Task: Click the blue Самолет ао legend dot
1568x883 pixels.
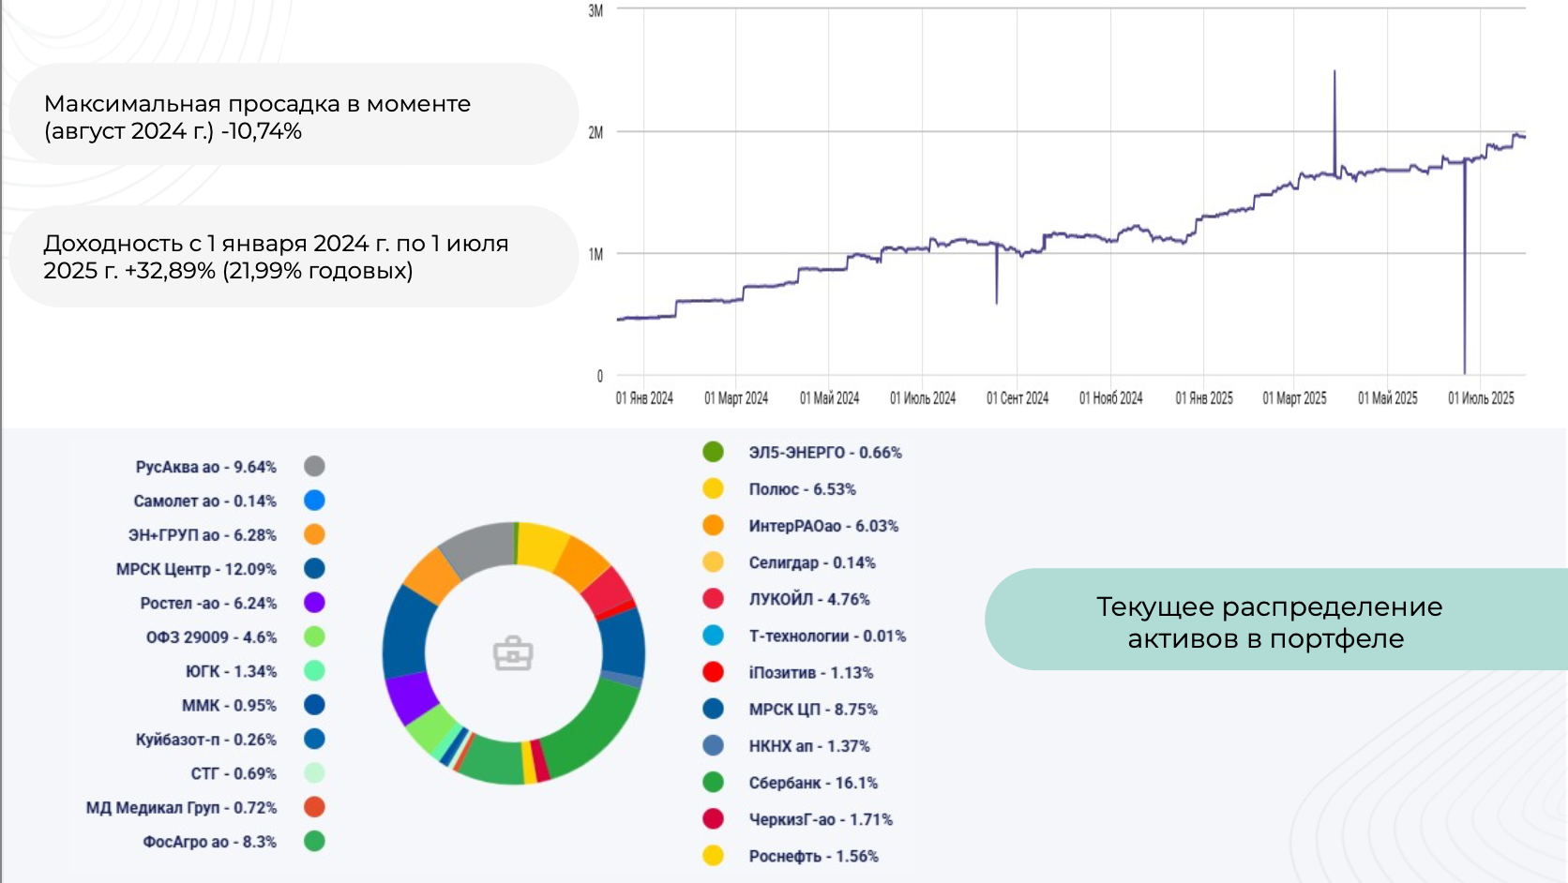Action: [x=314, y=501]
